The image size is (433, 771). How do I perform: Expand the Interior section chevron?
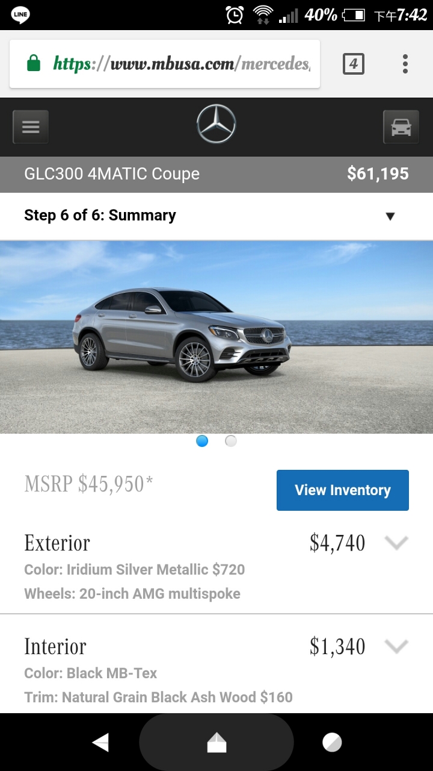tap(396, 646)
